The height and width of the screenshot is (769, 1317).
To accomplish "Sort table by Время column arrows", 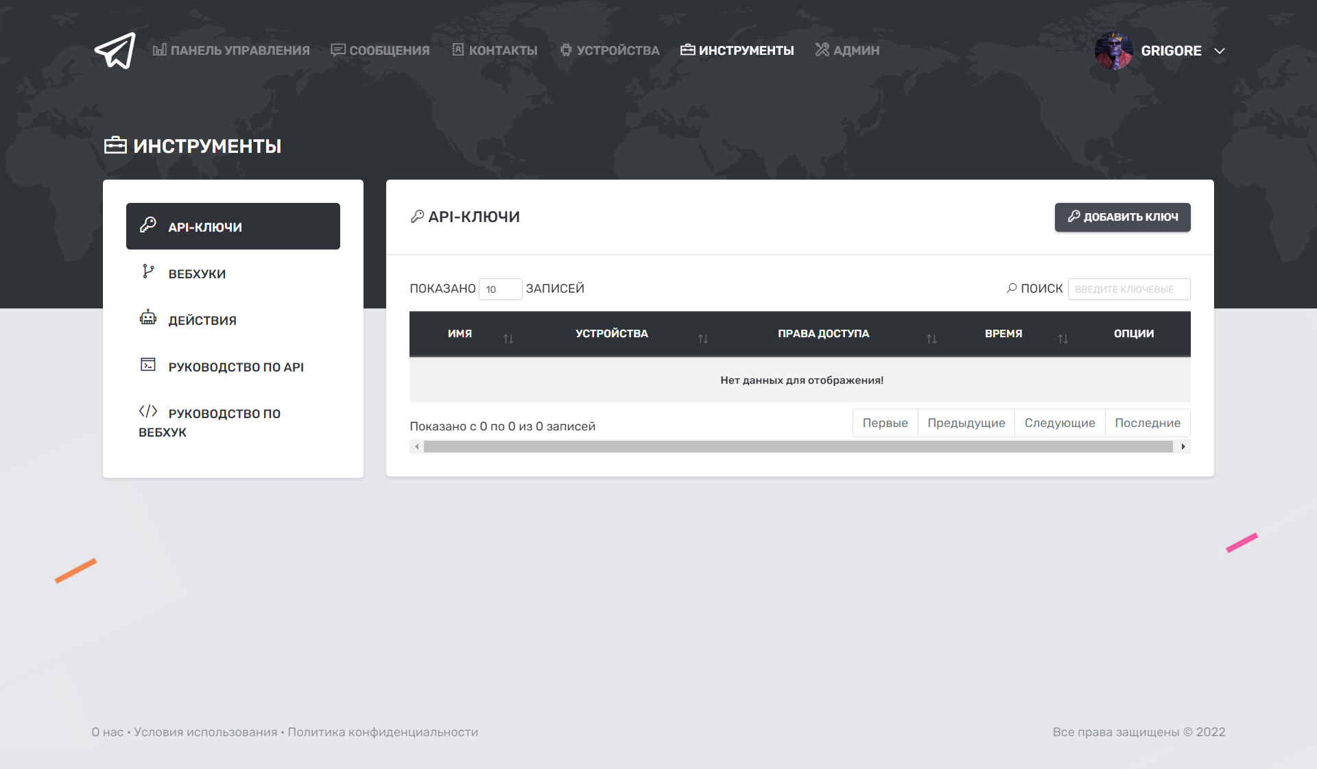I will pos(1063,339).
